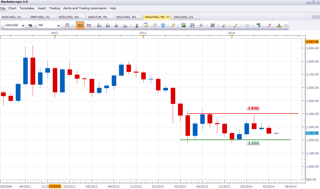Open the pitchfork tool dropdown arrow

click(x=206, y=25)
